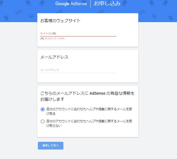Viewport: 177px width, 159px height.
Task: Focus the サイトの URL input field
Action: (78, 34)
